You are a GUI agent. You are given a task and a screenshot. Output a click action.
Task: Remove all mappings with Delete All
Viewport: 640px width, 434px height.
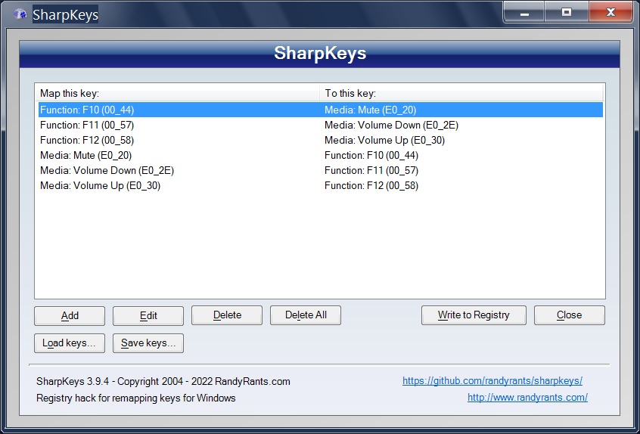(306, 315)
